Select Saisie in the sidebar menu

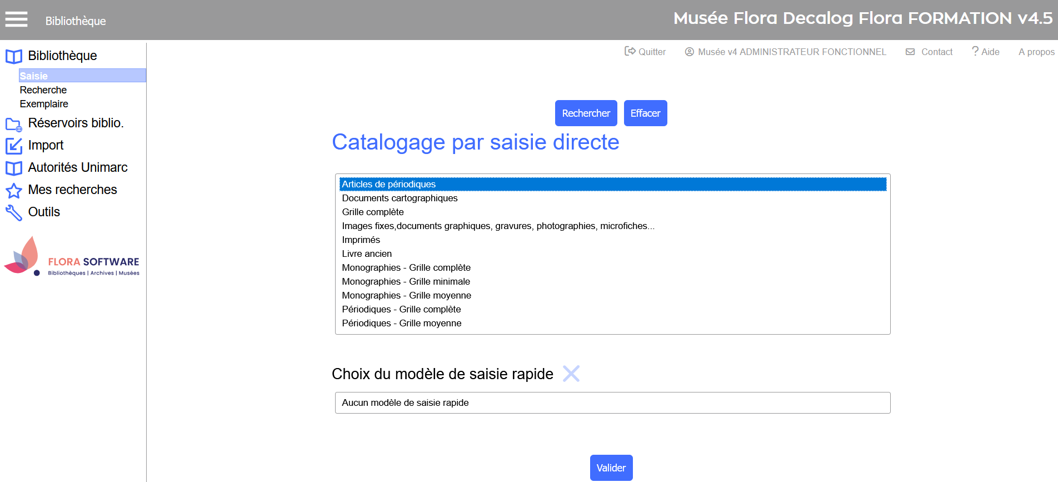(34, 76)
